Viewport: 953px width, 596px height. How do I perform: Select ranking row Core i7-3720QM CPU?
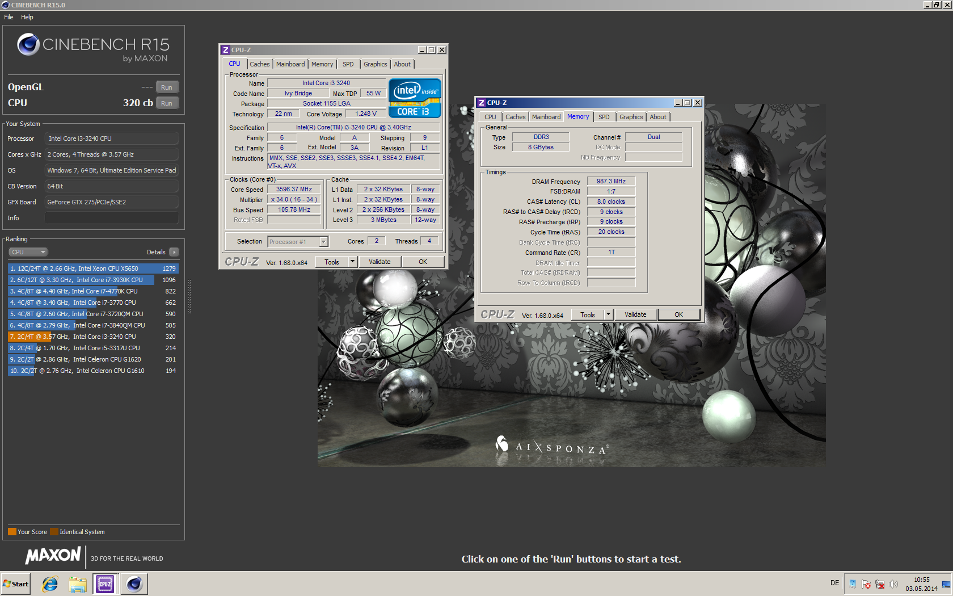(94, 314)
